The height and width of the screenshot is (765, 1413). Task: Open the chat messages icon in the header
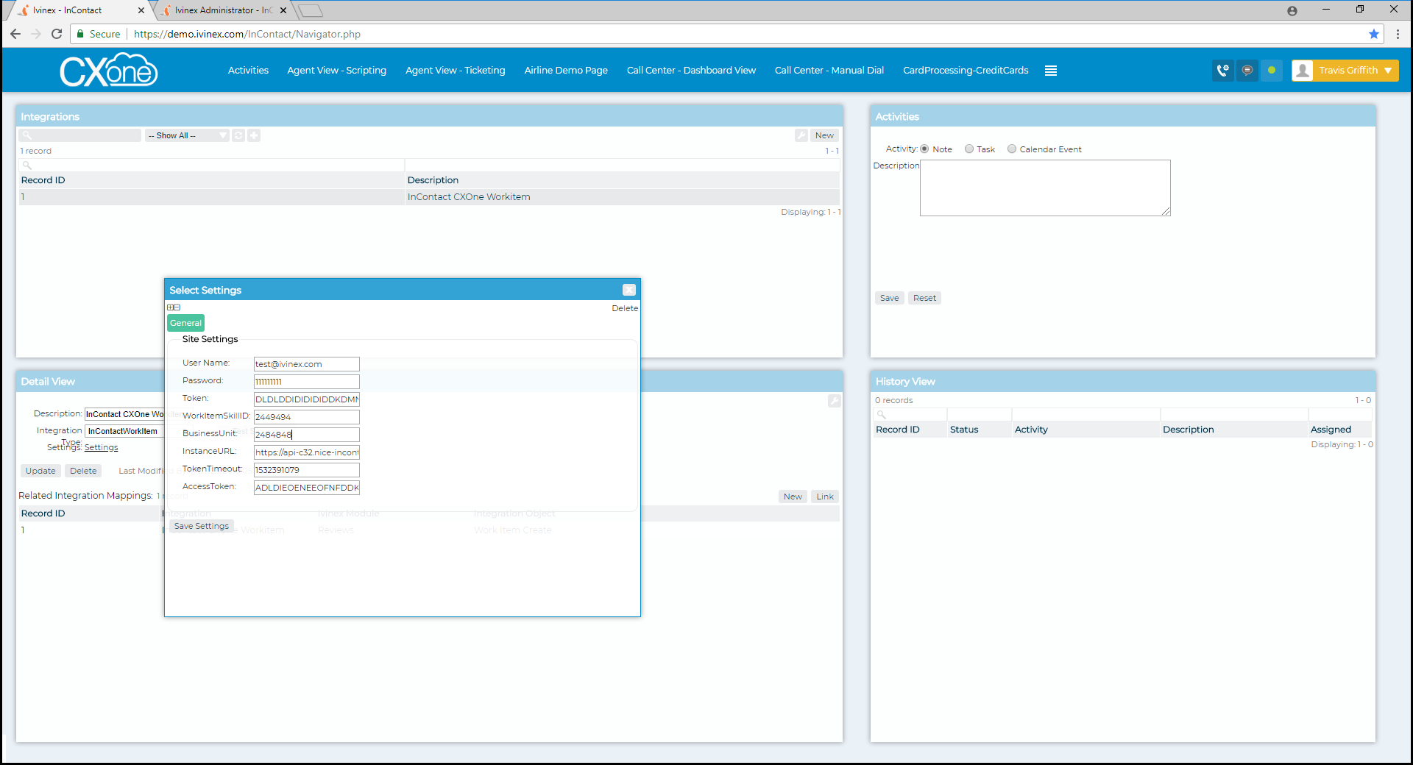click(x=1247, y=71)
